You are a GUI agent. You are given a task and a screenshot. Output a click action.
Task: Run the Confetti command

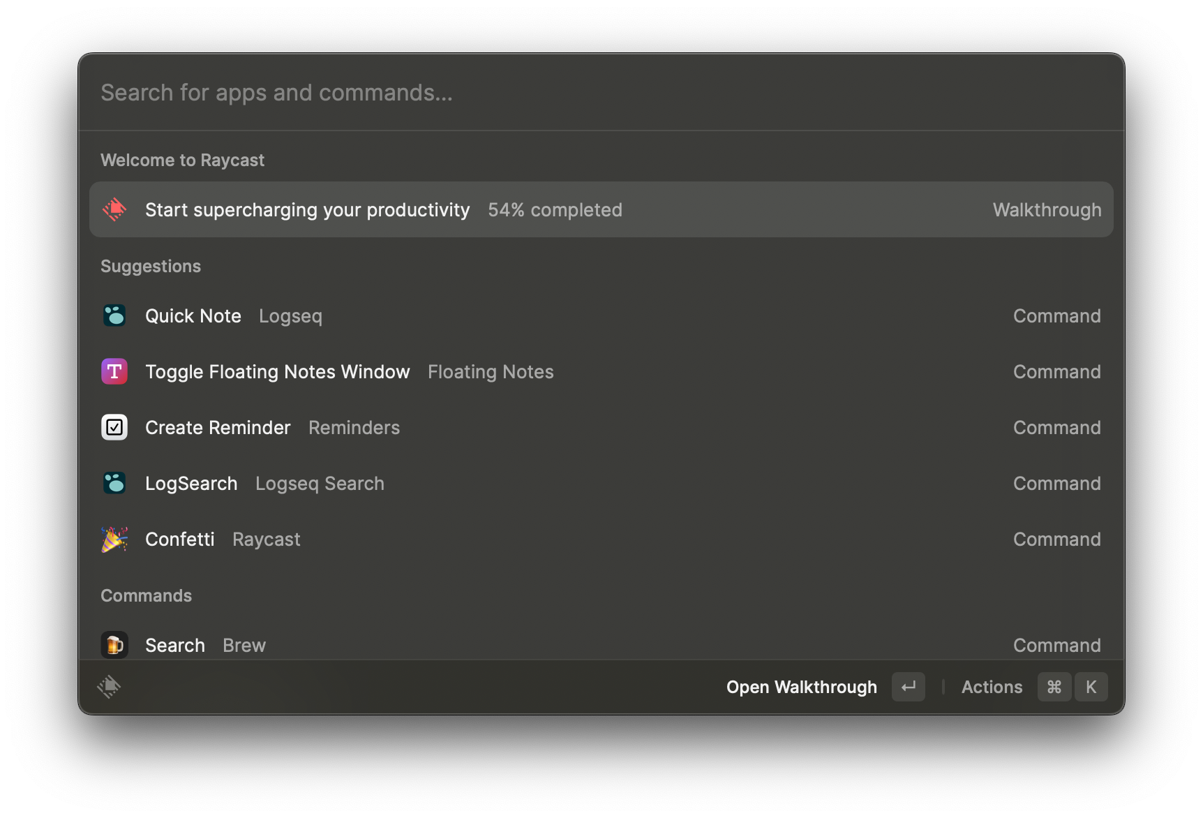180,540
